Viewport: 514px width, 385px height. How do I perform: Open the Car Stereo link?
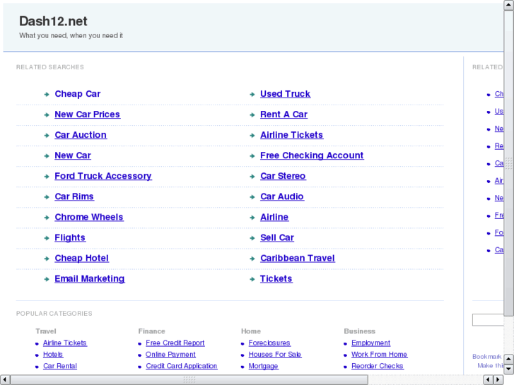283,176
